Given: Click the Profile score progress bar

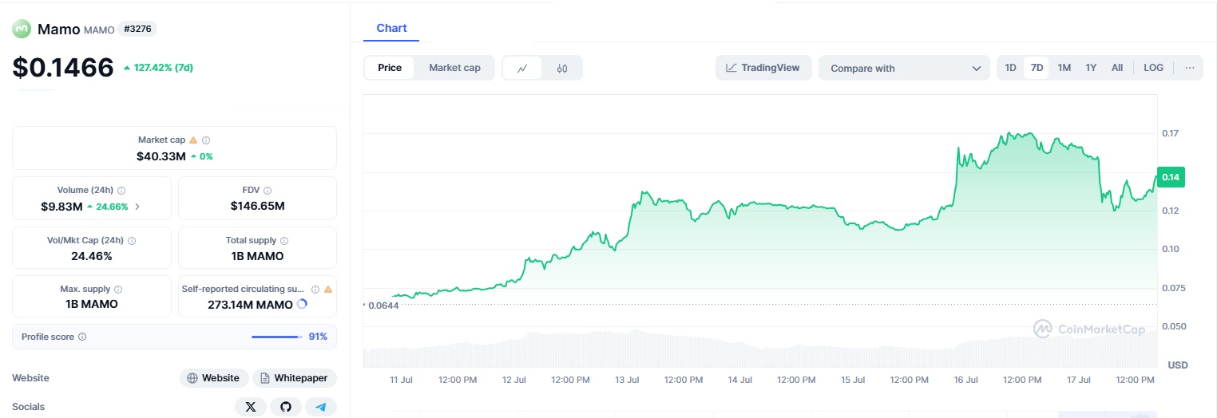Looking at the screenshot, I should point(276,337).
